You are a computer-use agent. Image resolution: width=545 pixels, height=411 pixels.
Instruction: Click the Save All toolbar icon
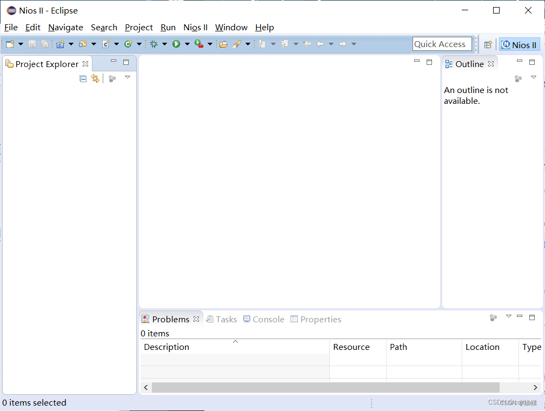[44, 44]
